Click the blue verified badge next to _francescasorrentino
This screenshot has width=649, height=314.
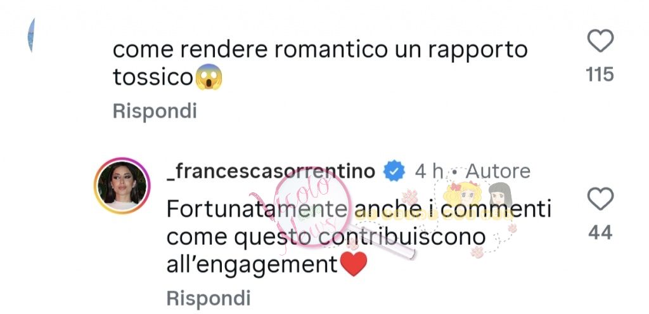(394, 171)
